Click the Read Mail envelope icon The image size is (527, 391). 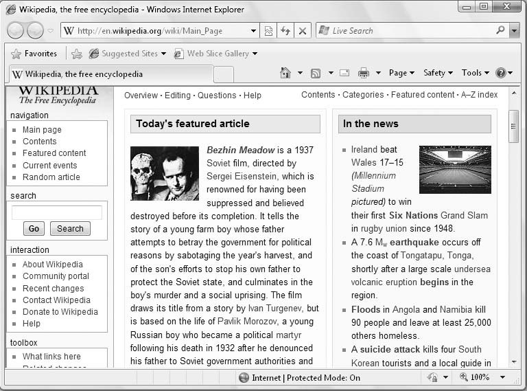tap(344, 73)
